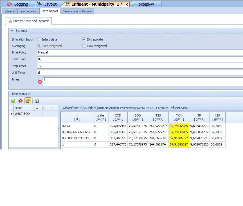This screenshot has height=206, width=243.
Task: Uncheck the Extrapolate checkbox
Action: [84, 39]
